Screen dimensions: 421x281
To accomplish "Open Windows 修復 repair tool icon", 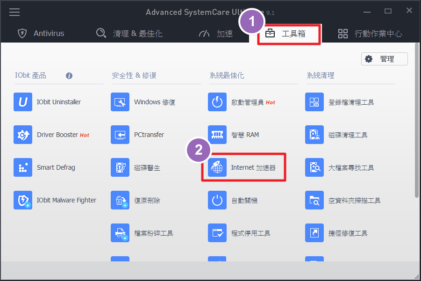I will click(x=120, y=102).
